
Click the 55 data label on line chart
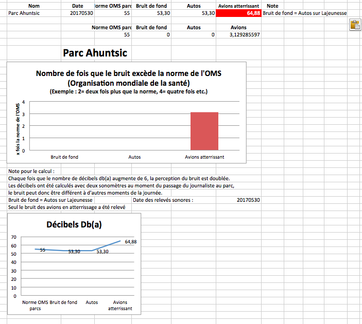pos(43,250)
